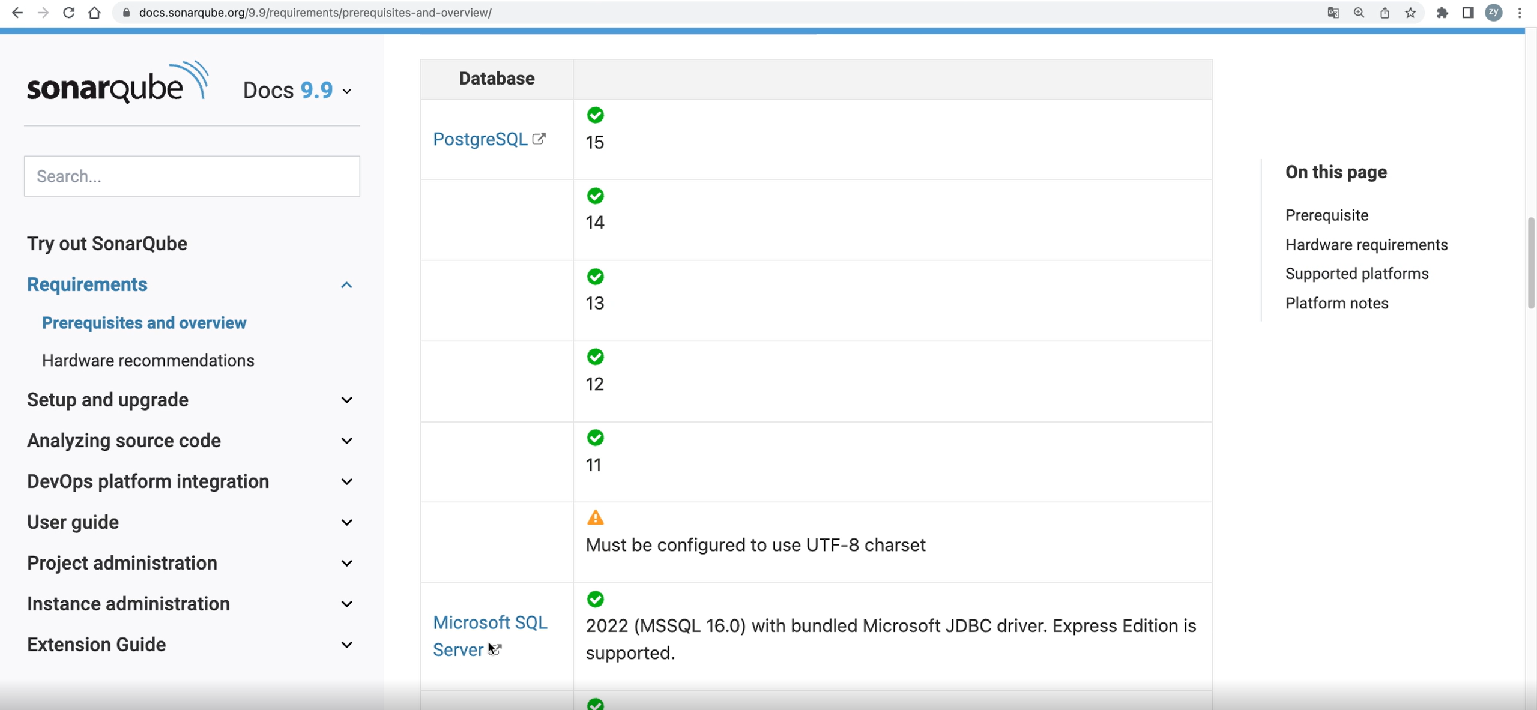Select the Requirements sidebar heading
Screen dimensions: 1537x710
pyautogui.click(x=87, y=284)
